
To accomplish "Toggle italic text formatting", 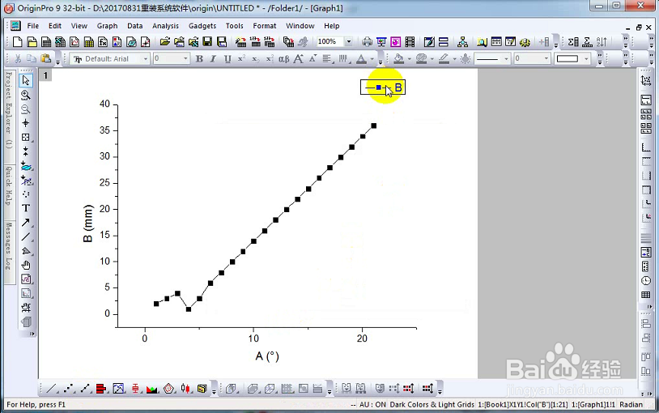I will 213,59.
